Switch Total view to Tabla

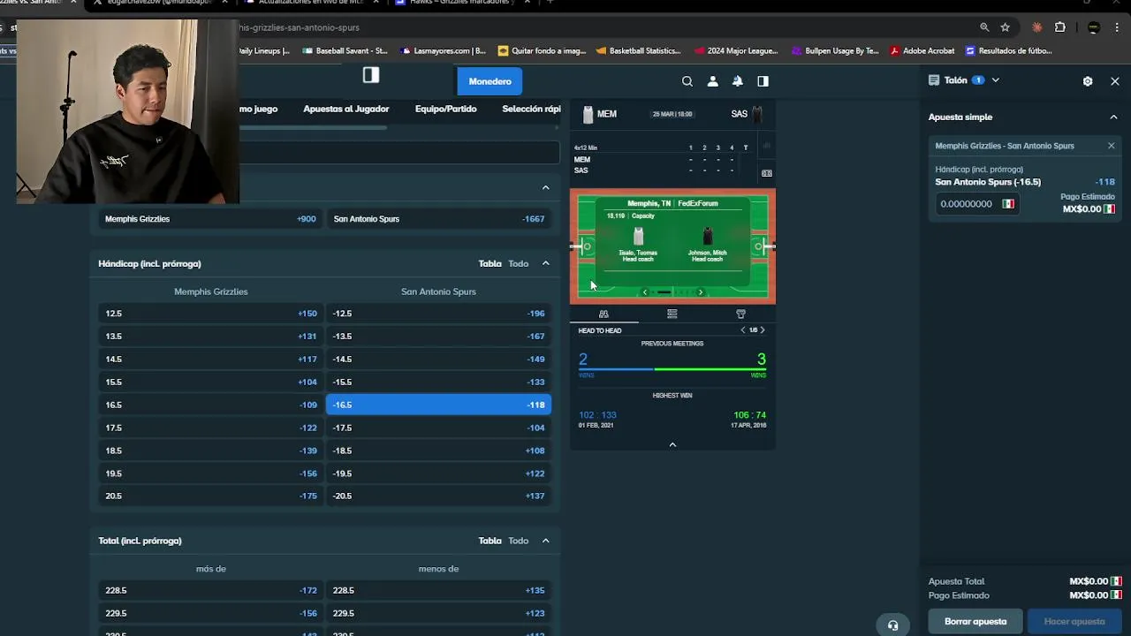coord(490,541)
